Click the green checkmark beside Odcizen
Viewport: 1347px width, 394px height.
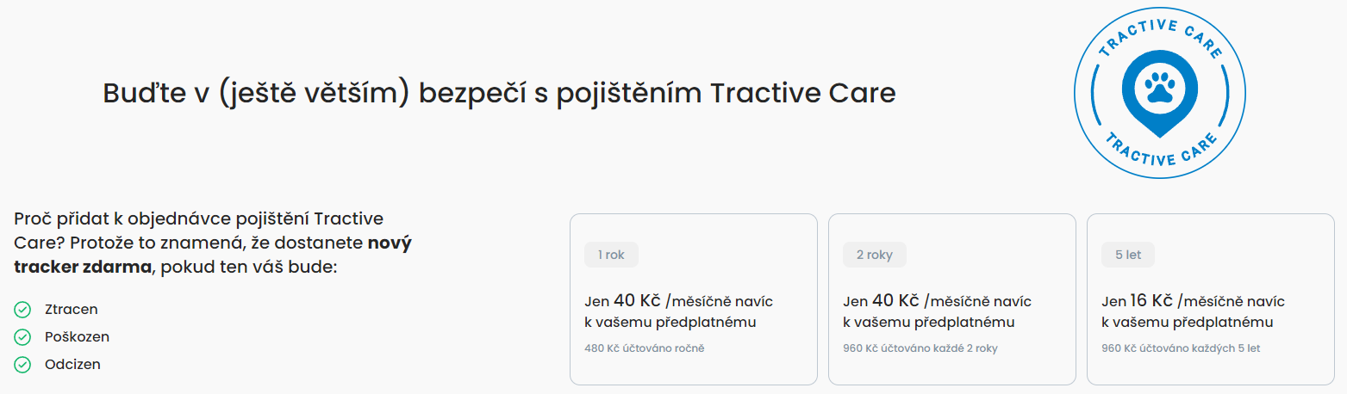click(x=22, y=364)
